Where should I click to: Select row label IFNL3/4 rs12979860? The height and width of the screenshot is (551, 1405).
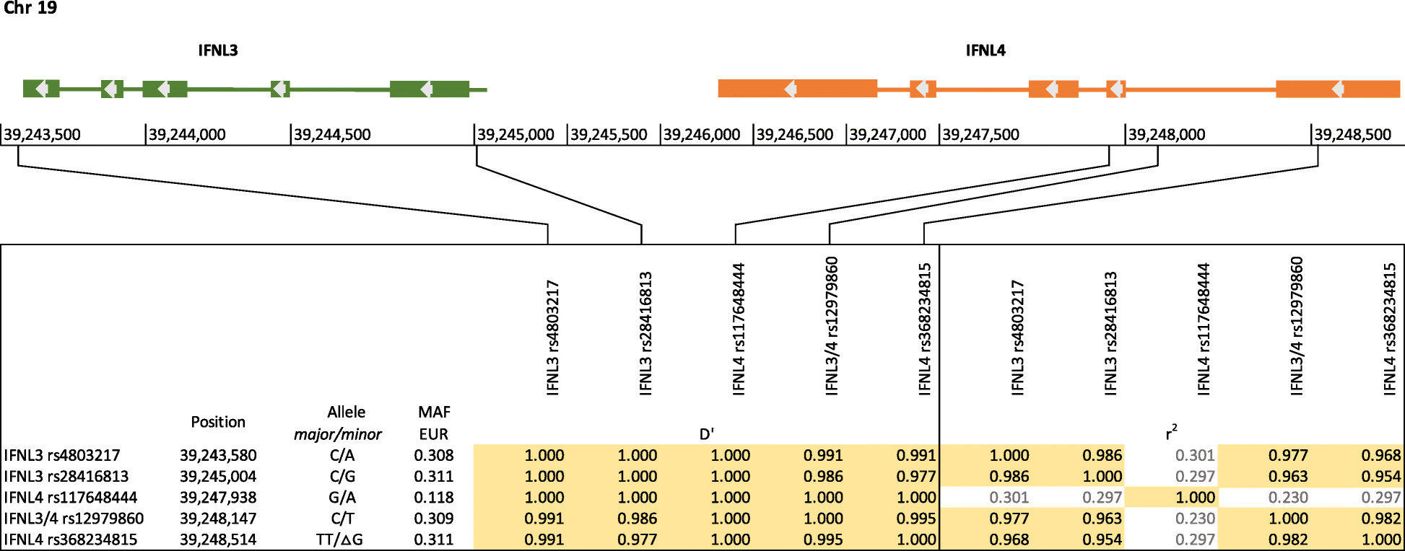[x=74, y=519]
